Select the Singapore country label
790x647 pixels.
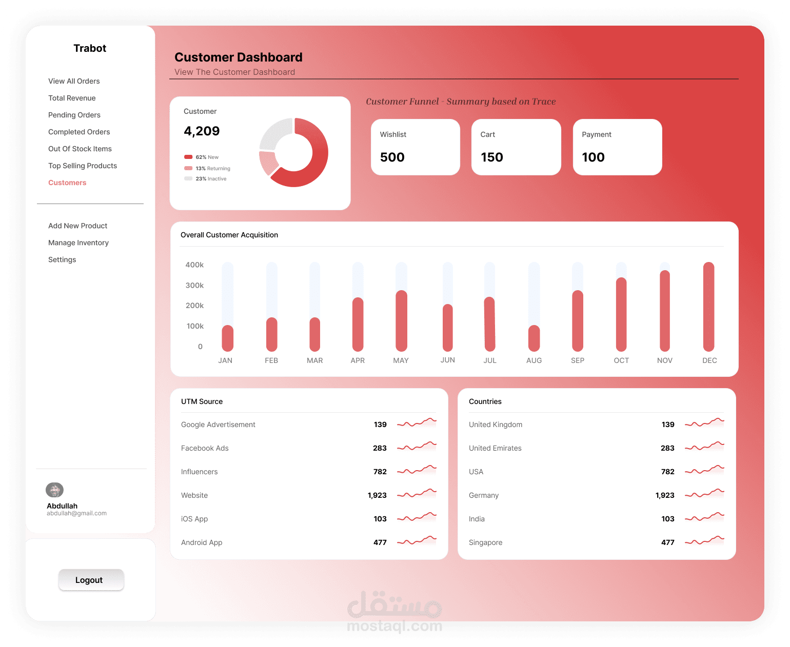tap(485, 542)
